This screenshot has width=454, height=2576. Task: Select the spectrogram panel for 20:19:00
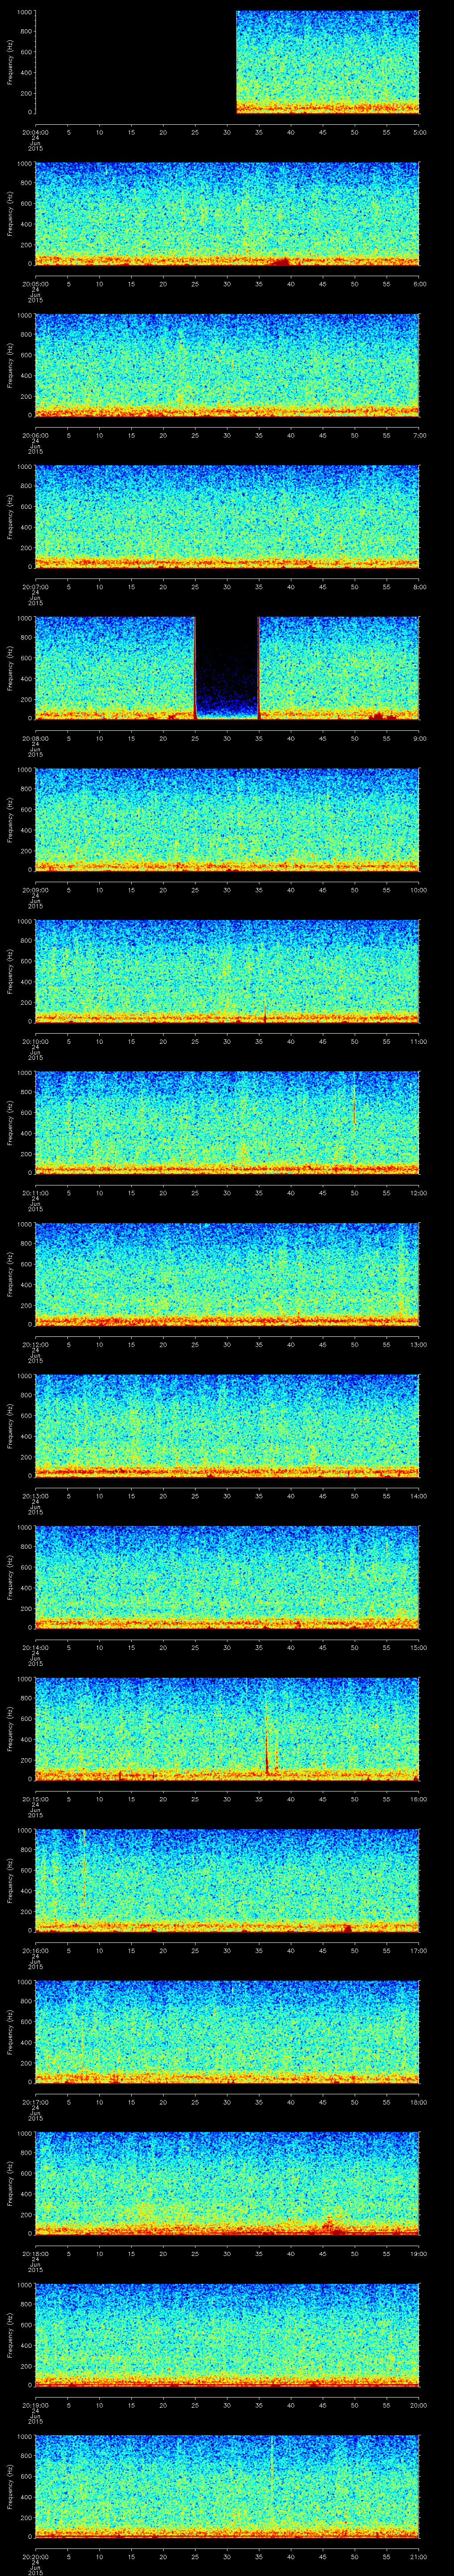click(x=227, y=2335)
